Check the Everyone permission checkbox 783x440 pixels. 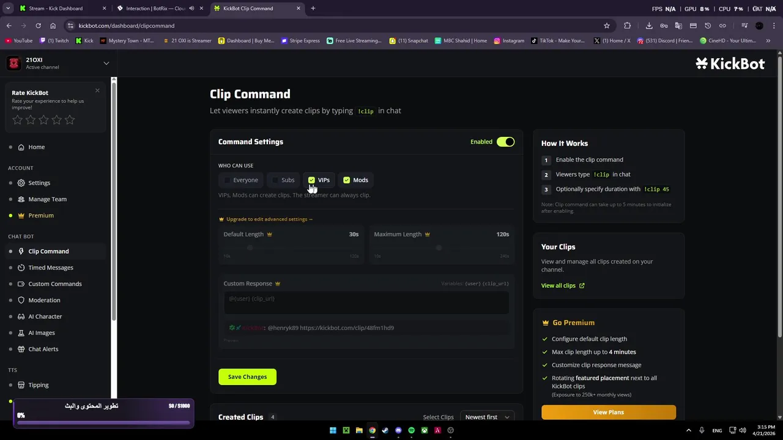(227, 180)
